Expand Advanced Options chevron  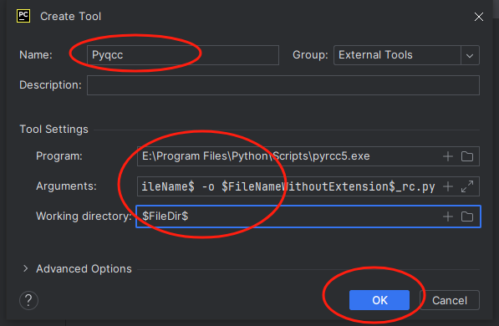pos(25,268)
